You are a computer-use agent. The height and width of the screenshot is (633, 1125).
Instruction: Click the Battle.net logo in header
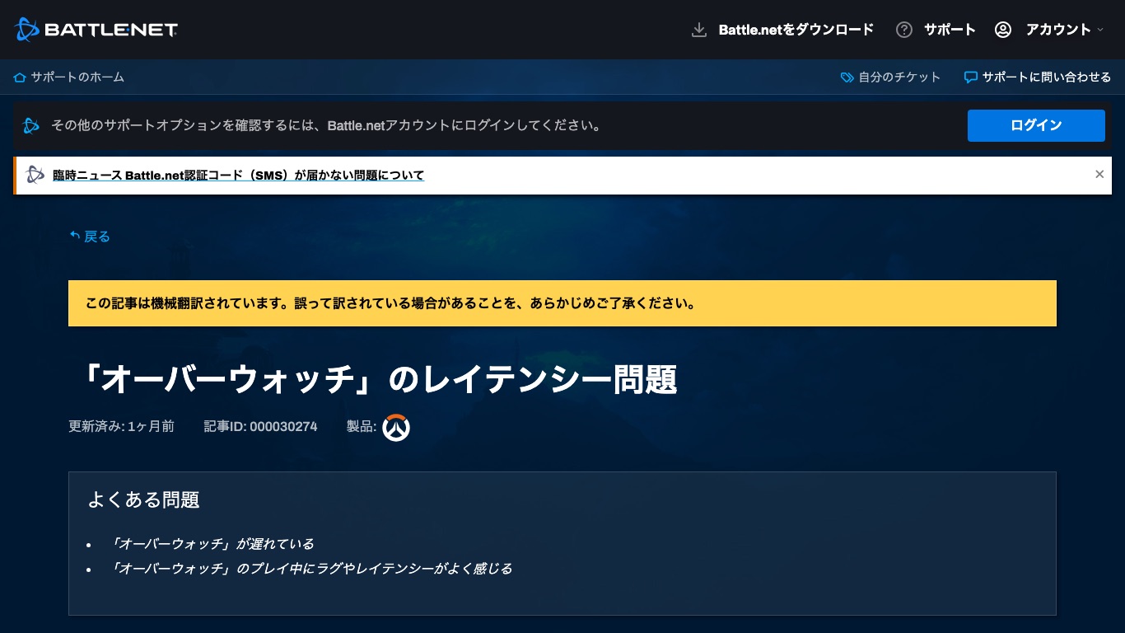point(96,30)
